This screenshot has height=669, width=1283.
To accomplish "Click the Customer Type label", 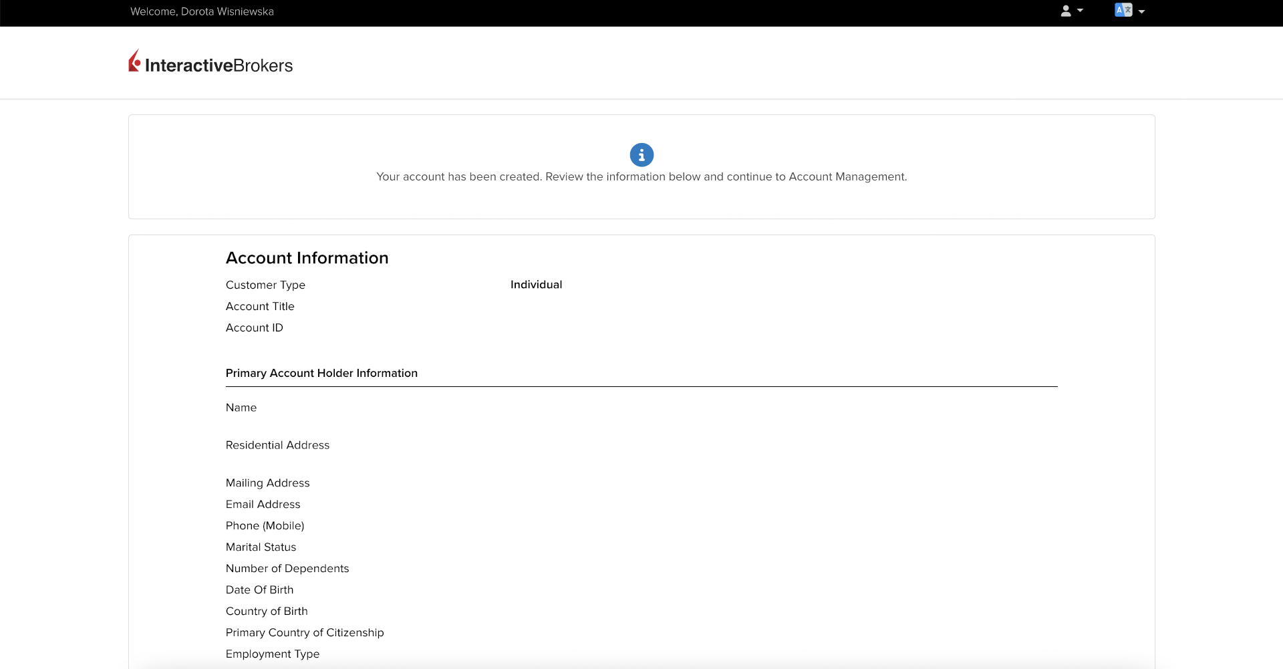I will [x=265, y=285].
